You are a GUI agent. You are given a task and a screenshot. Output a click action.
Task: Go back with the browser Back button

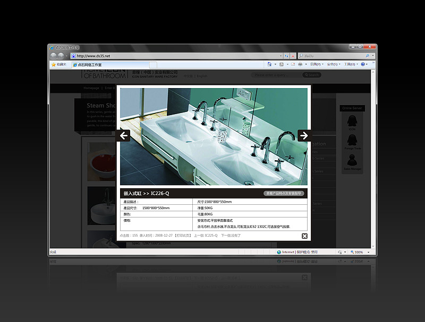point(54,56)
